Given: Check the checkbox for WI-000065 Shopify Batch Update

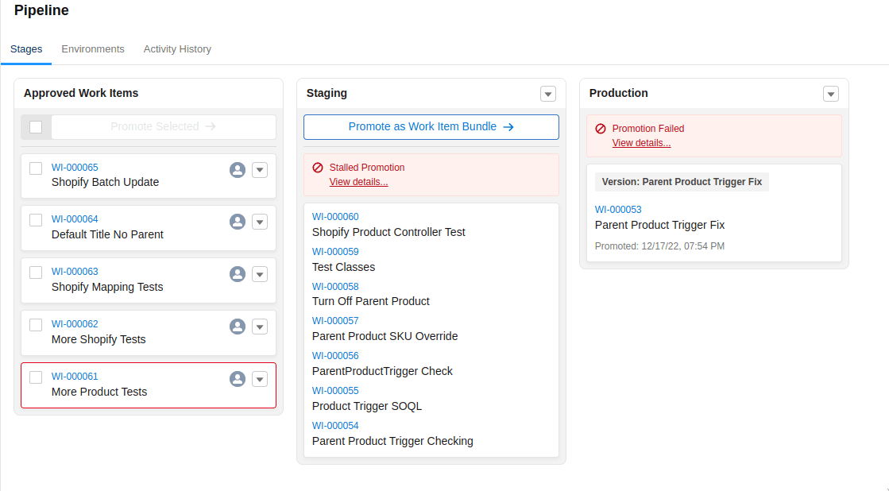Looking at the screenshot, I should pos(35,168).
